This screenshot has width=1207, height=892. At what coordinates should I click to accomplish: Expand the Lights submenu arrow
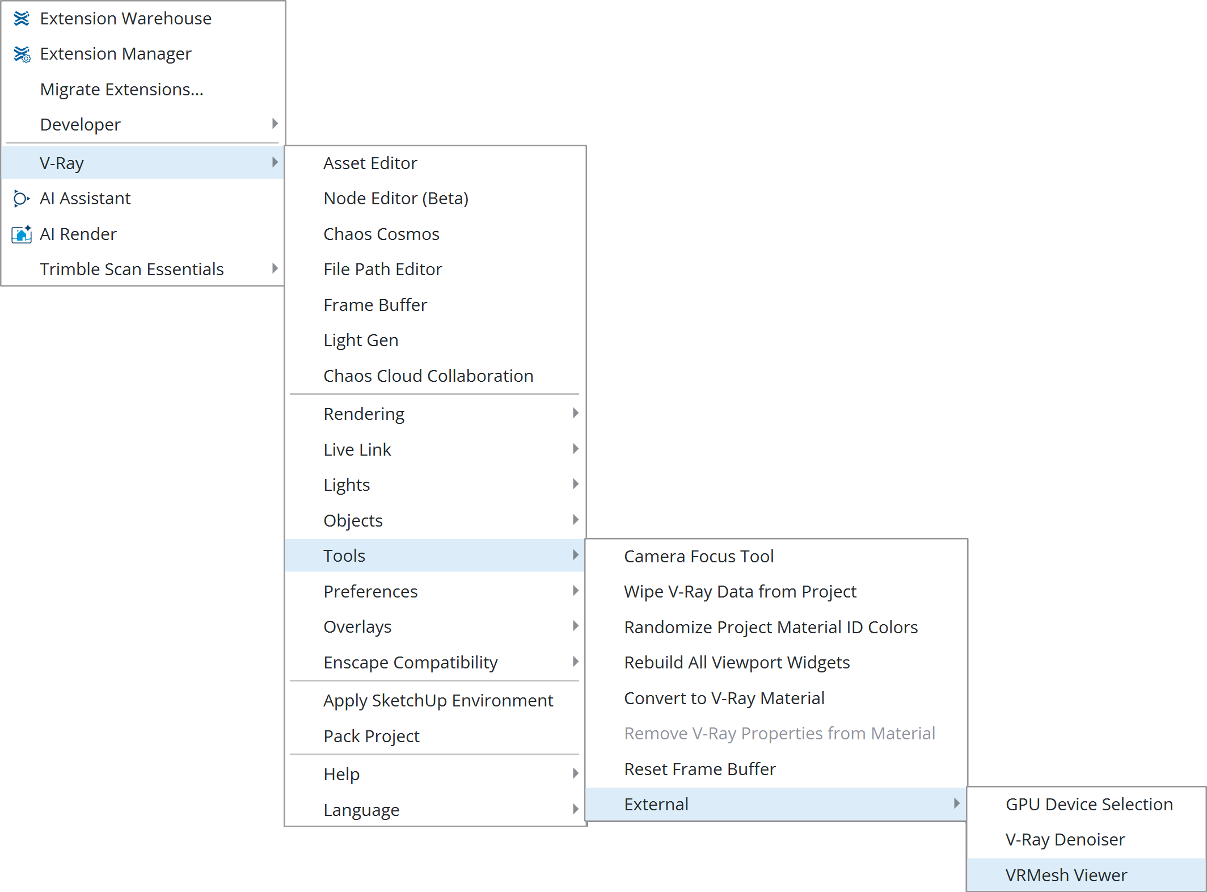pyautogui.click(x=576, y=484)
